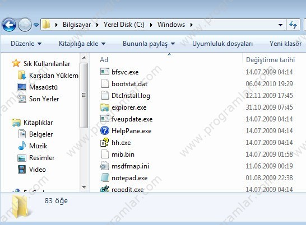This screenshot has height=225, width=306.
Task: Select the file name HelpPane.exe
Action: pos(131,131)
